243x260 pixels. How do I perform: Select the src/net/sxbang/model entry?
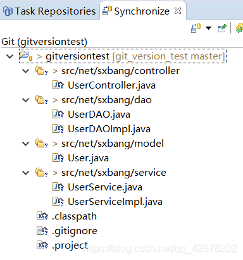[113, 144]
